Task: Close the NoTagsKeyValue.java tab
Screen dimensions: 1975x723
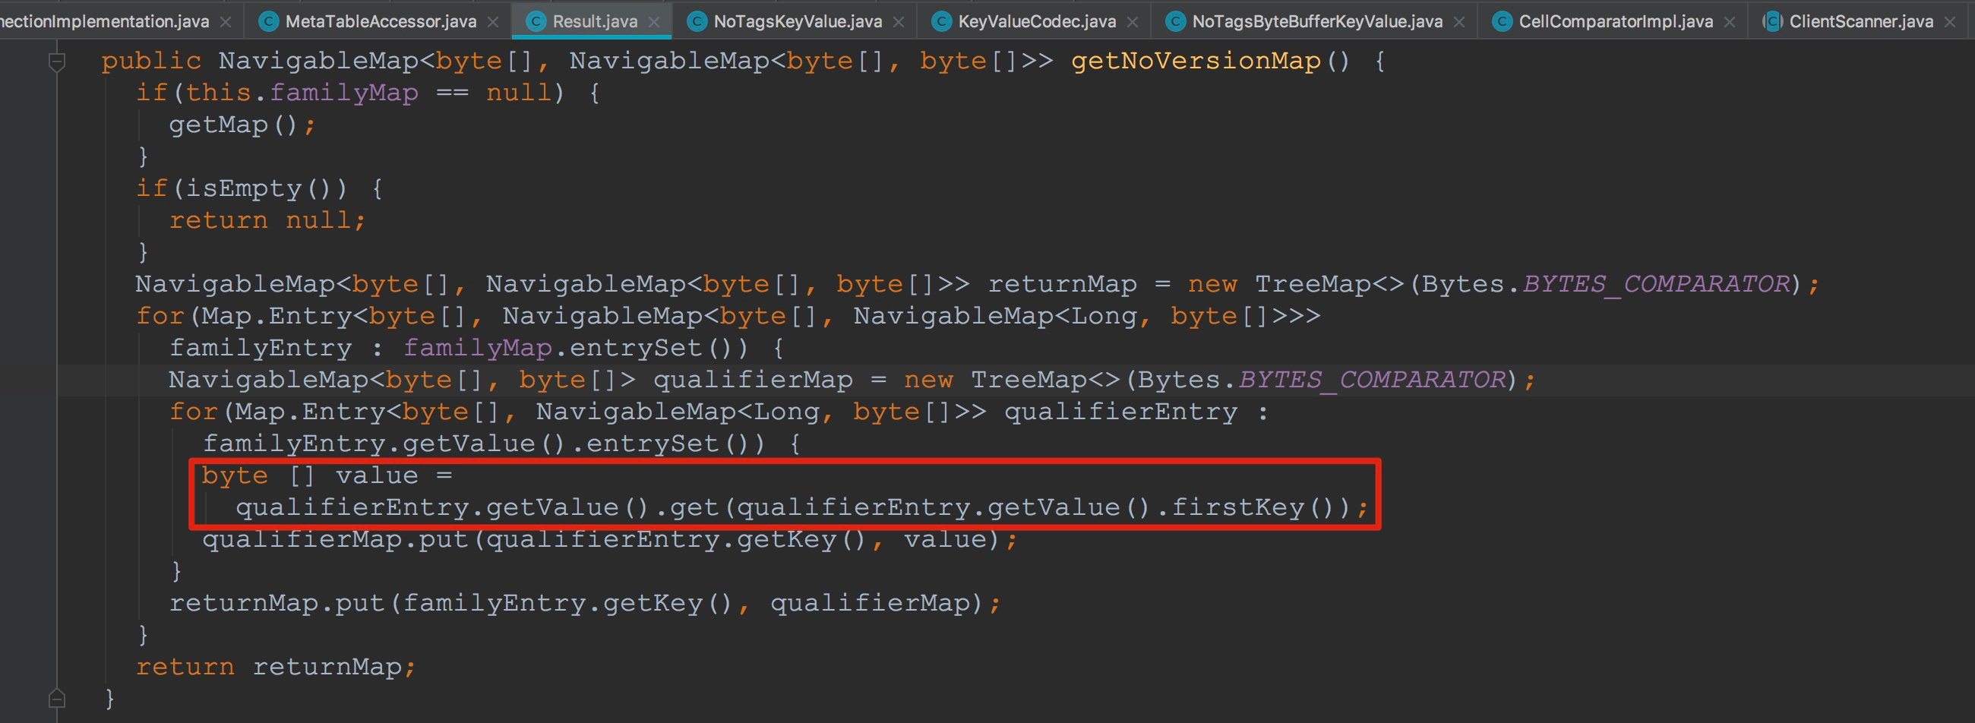Action: (x=899, y=22)
